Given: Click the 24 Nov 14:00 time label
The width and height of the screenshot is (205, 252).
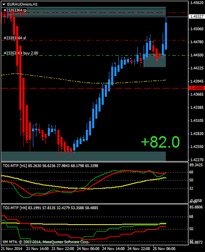Looking at the screenshot, I should [113, 249].
